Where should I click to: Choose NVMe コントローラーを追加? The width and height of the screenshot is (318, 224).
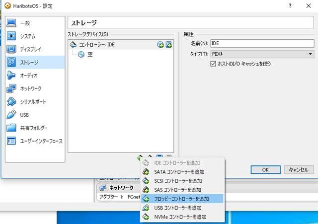(182, 217)
